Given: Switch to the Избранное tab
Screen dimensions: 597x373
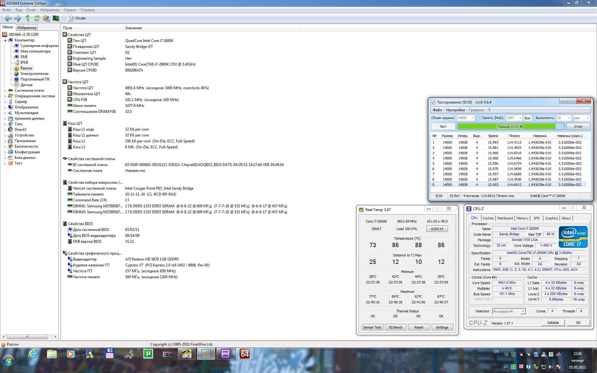Looking at the screenshot, I should pyautogui.click(x=27, y=28).
